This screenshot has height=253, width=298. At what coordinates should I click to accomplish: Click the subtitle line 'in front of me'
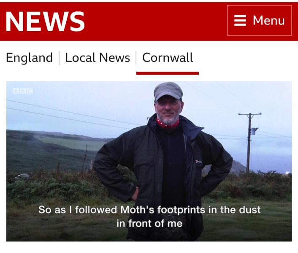[x=149, y=223]
